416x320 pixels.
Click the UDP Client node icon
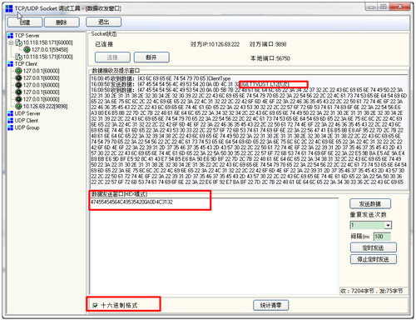click(11, 121)
